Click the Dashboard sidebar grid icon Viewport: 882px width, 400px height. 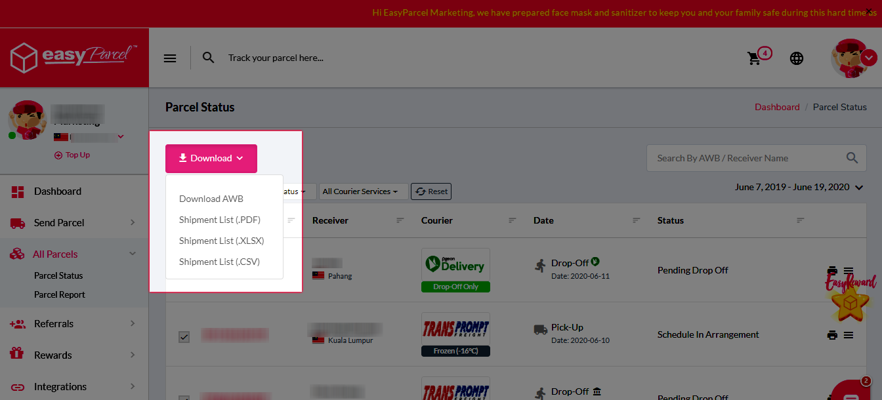(18, 191)
